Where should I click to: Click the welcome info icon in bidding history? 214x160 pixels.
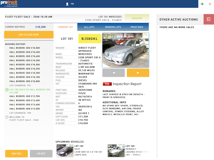tap(7, 117)
